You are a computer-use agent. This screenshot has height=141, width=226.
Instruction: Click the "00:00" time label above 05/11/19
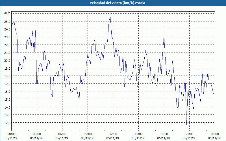(11, 134)
